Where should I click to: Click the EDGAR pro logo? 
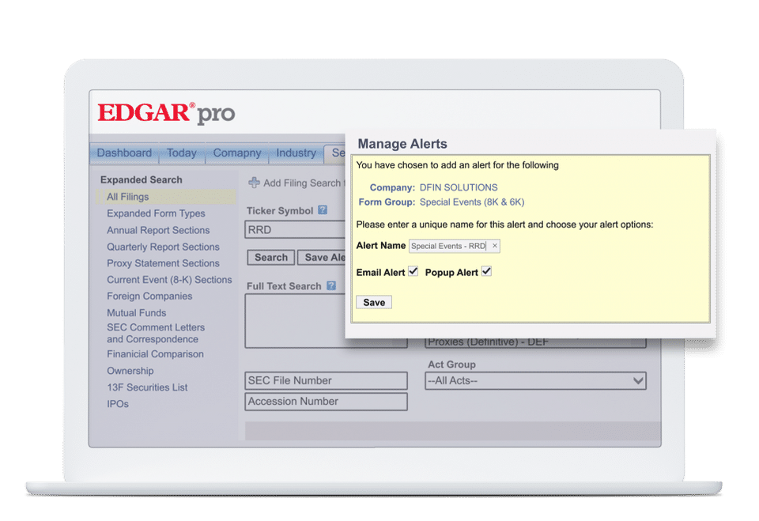166,113
